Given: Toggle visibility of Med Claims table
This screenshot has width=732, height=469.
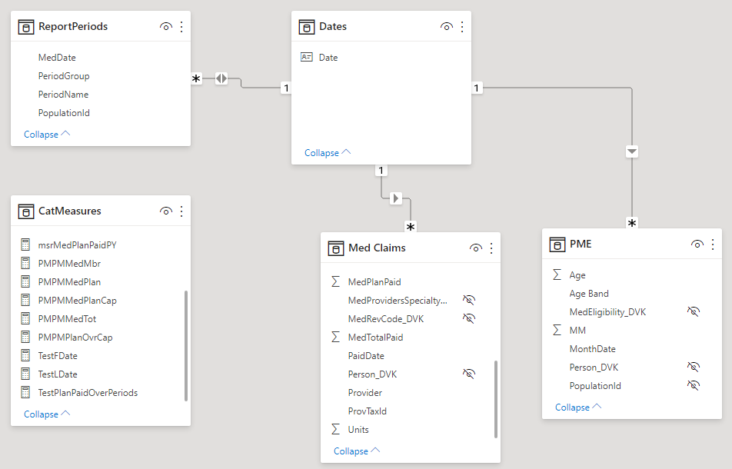Looking at the screenshot, I should (476, 248).
